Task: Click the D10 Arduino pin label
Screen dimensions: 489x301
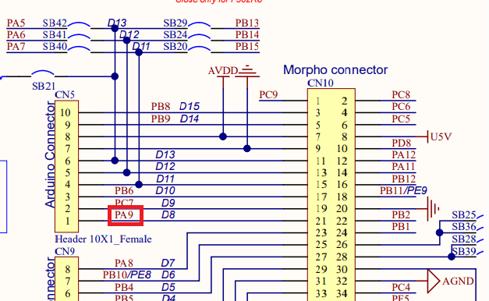Action: pyautogui.click(x=165, y=190)
